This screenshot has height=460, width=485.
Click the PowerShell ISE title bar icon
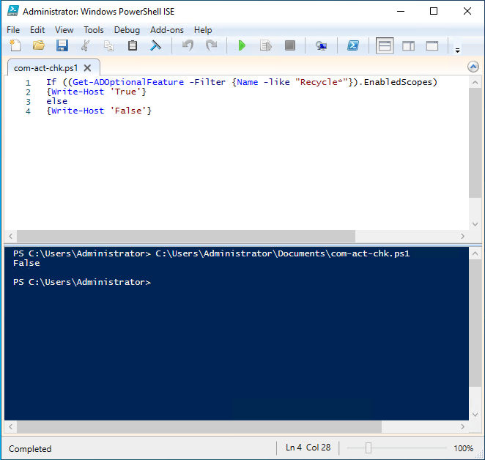tap(13, 11)
